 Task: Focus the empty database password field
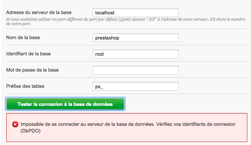136,70
